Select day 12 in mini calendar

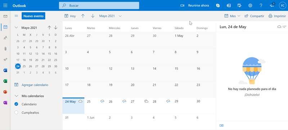pyautogui.click(x=31, y=54)
